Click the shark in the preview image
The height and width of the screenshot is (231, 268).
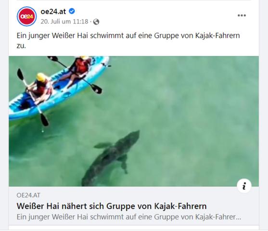pyautogui.click(x=111, y=158)
